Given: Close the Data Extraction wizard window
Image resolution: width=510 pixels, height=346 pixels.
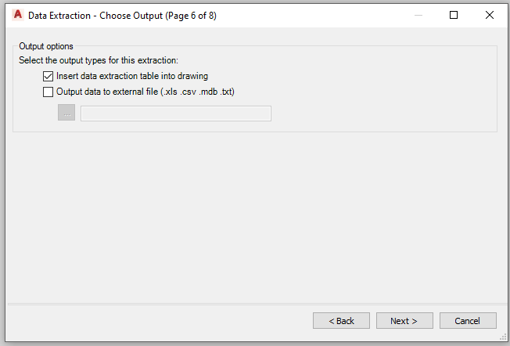Looking at the screenshot, I should click(489, 15).
